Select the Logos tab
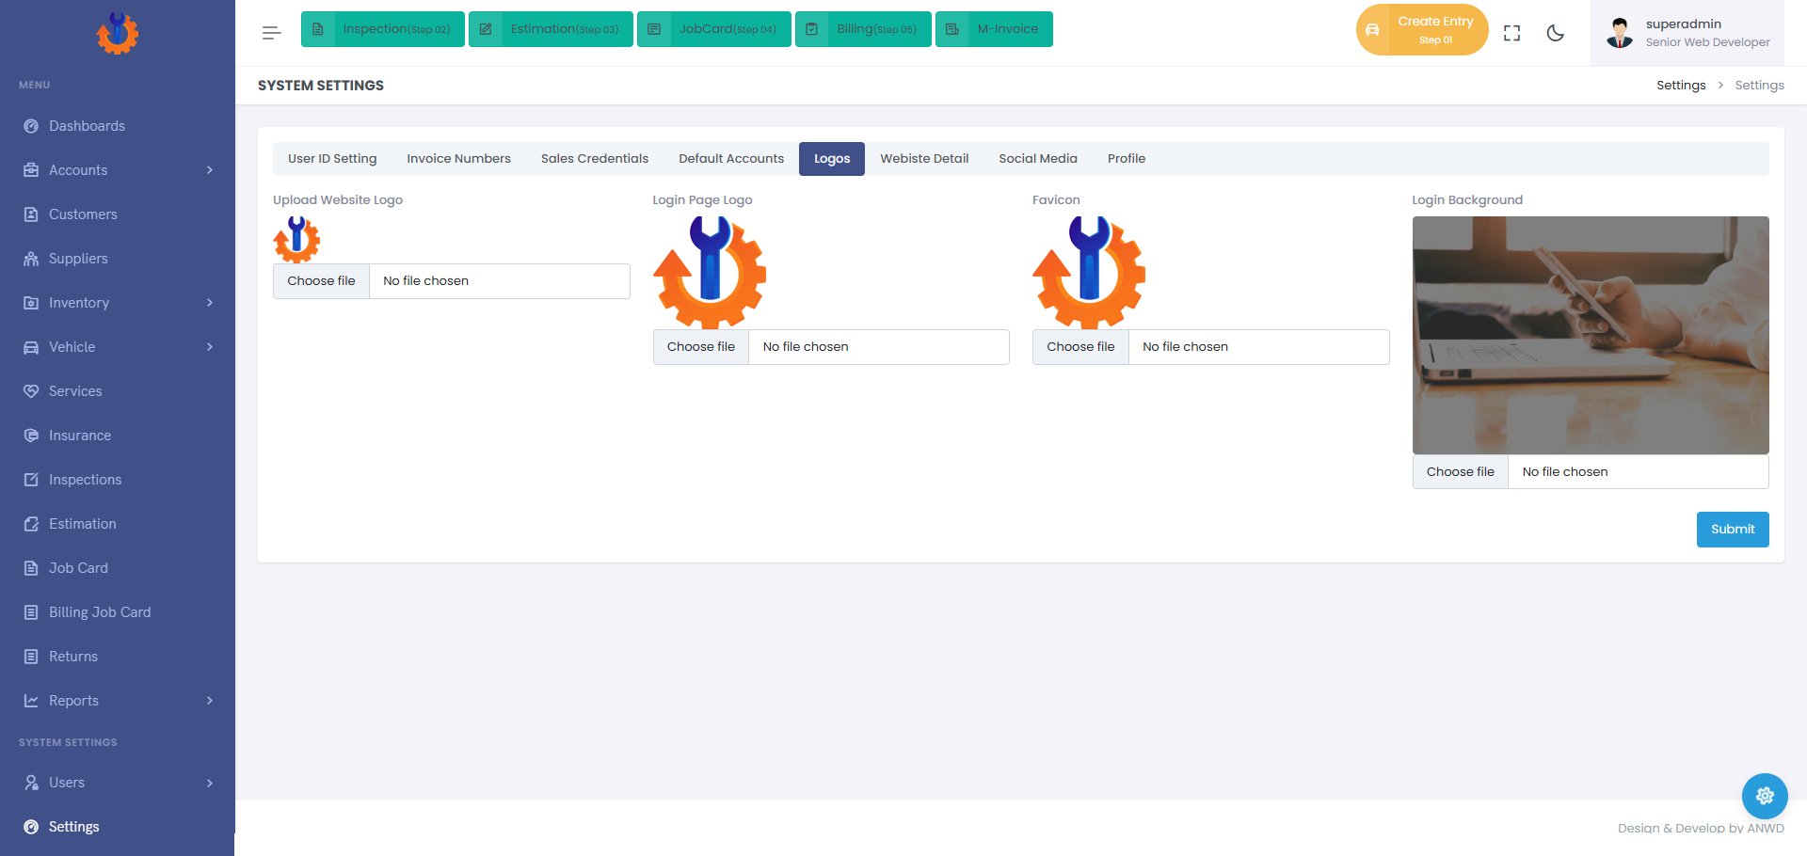Viewport: 1807px width, 856px height. (x=832, y=159)
